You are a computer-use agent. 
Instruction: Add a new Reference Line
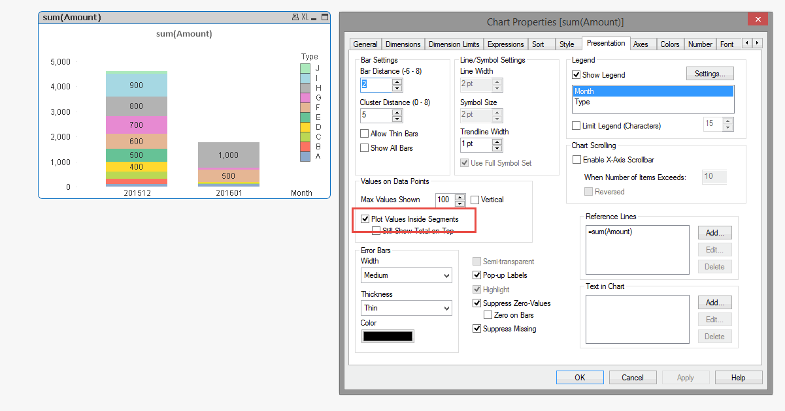(x=714, y=232)
